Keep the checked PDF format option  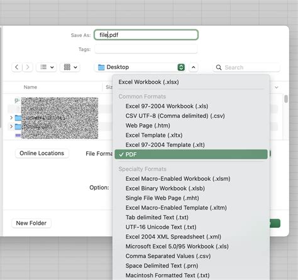pyautogui.click(x=191, y=154)
